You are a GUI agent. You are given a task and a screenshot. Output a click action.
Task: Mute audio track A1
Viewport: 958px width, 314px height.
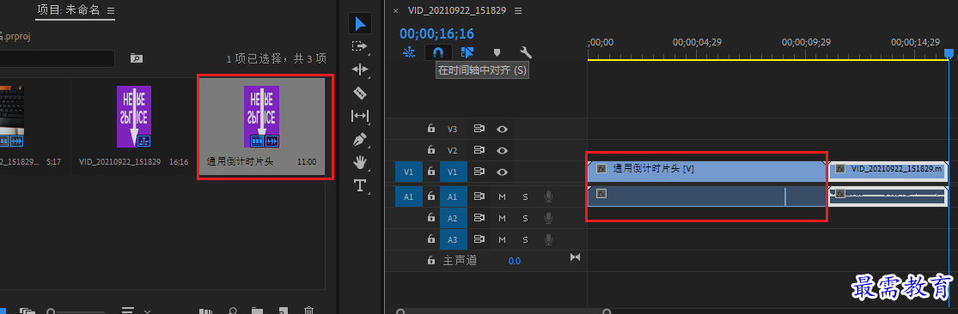coord(503,196)
